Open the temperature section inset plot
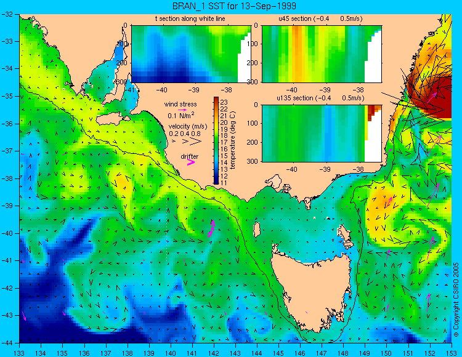Viewport: 462px width, 357px height. pyautogui.click(x=191, y=54)
